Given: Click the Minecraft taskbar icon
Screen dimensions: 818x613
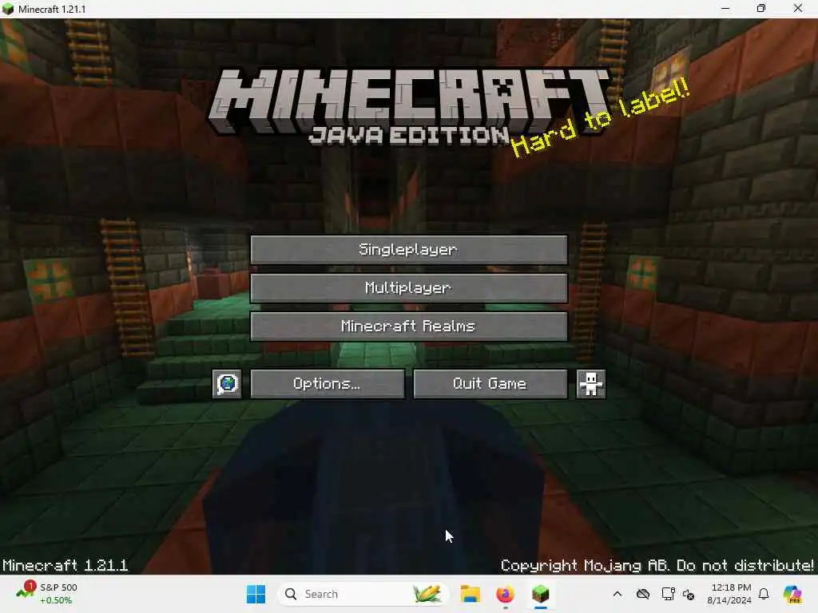Looking at the screenshot, I should pyautogui.click(x=541, y=594).
